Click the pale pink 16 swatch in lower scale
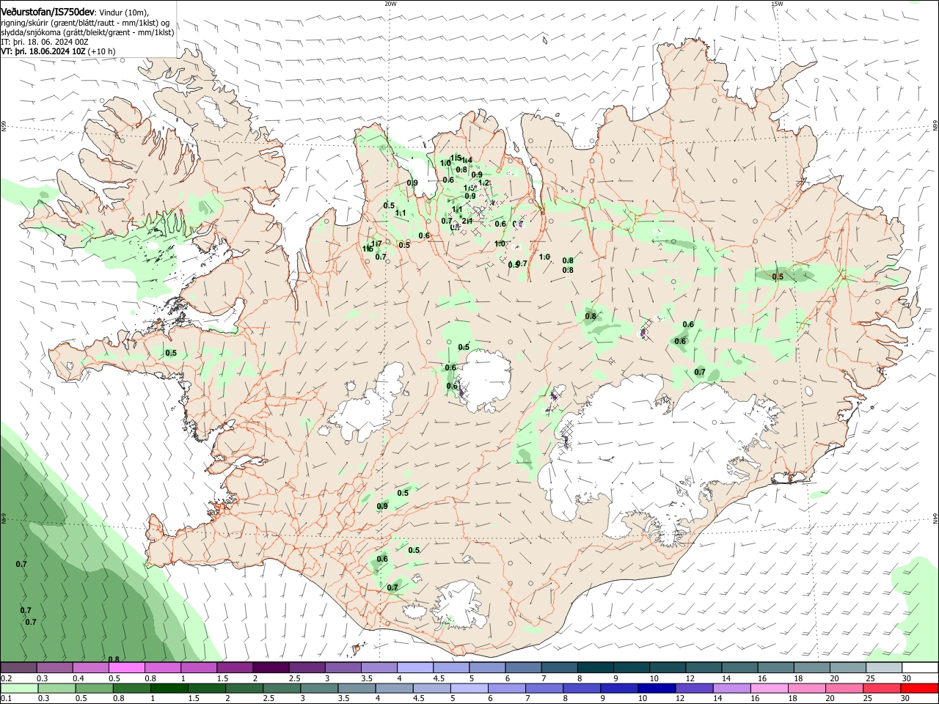 [768, 689]
